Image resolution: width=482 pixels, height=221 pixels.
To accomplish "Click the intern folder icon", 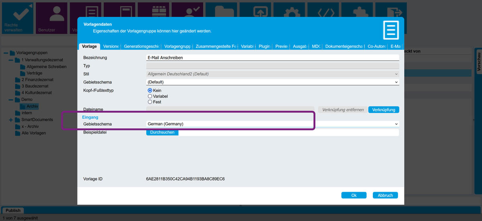I will pyautogui.click(x=18, y=113).
